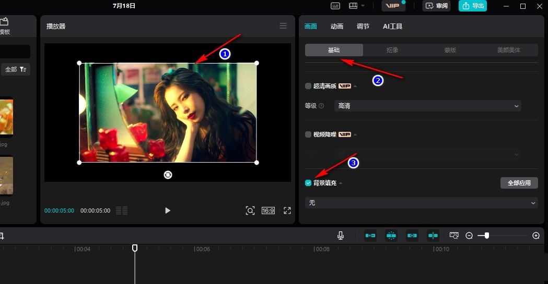The image size is (548, 284).
Task: Click the 导出 export button
Action: click(x=472, y=6)
